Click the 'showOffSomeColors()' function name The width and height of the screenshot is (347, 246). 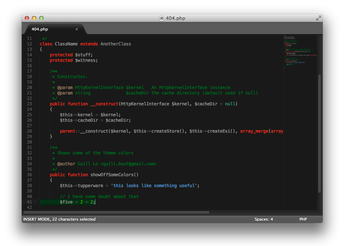click(x=114, y=175)
